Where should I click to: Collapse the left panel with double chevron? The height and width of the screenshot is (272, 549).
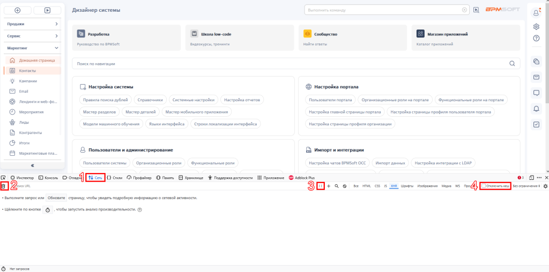point(33,165)
